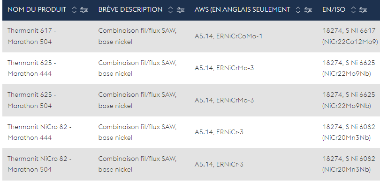Click the AWS (en anglais seulement header

click(243, 10)
